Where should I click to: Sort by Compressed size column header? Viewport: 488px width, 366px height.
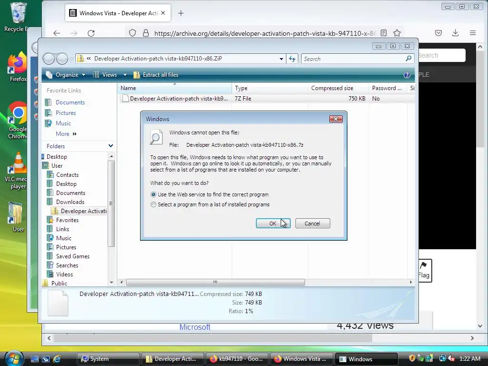coord(338,88)
